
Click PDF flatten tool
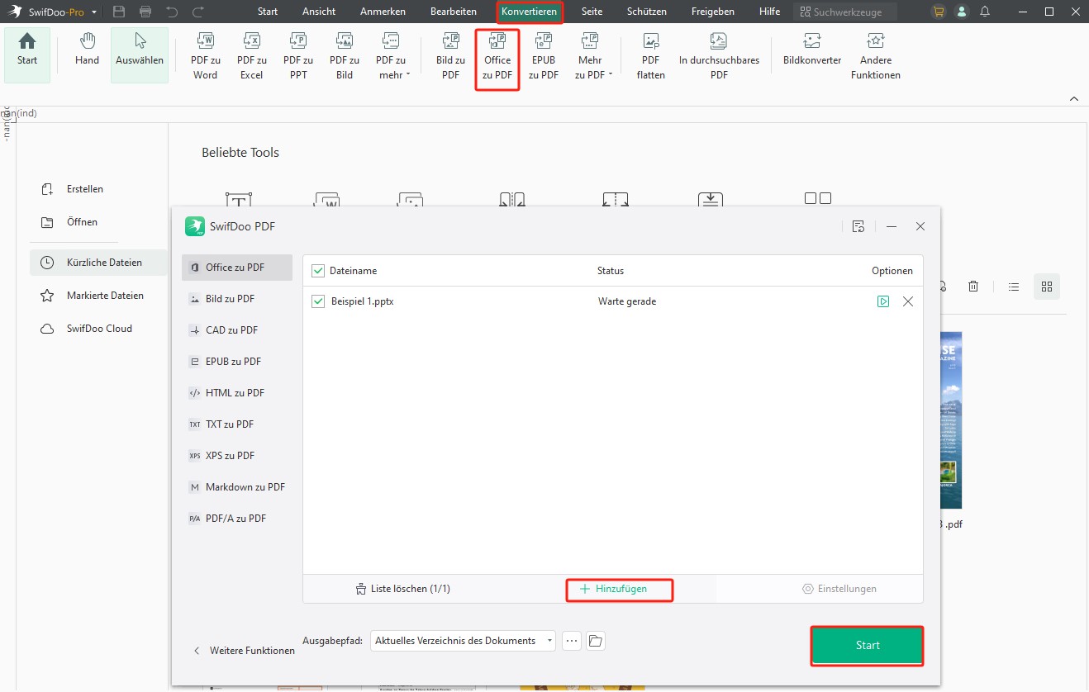(x=651, y=56)
